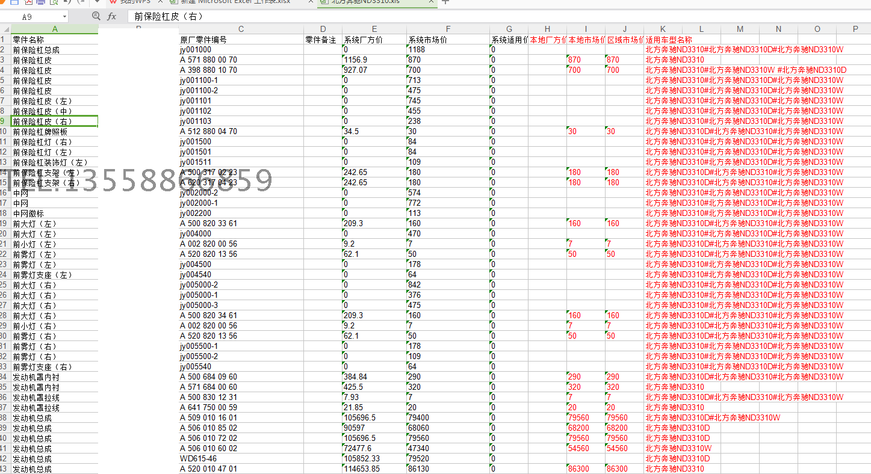Click into the formula bar text
871x474 pixels.
pyautogui.click(x=498, y=17)
